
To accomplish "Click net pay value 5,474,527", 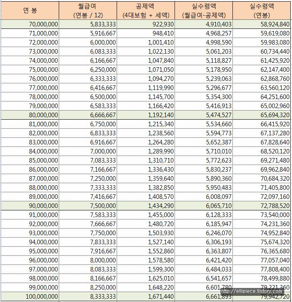I will pos(204,115).
